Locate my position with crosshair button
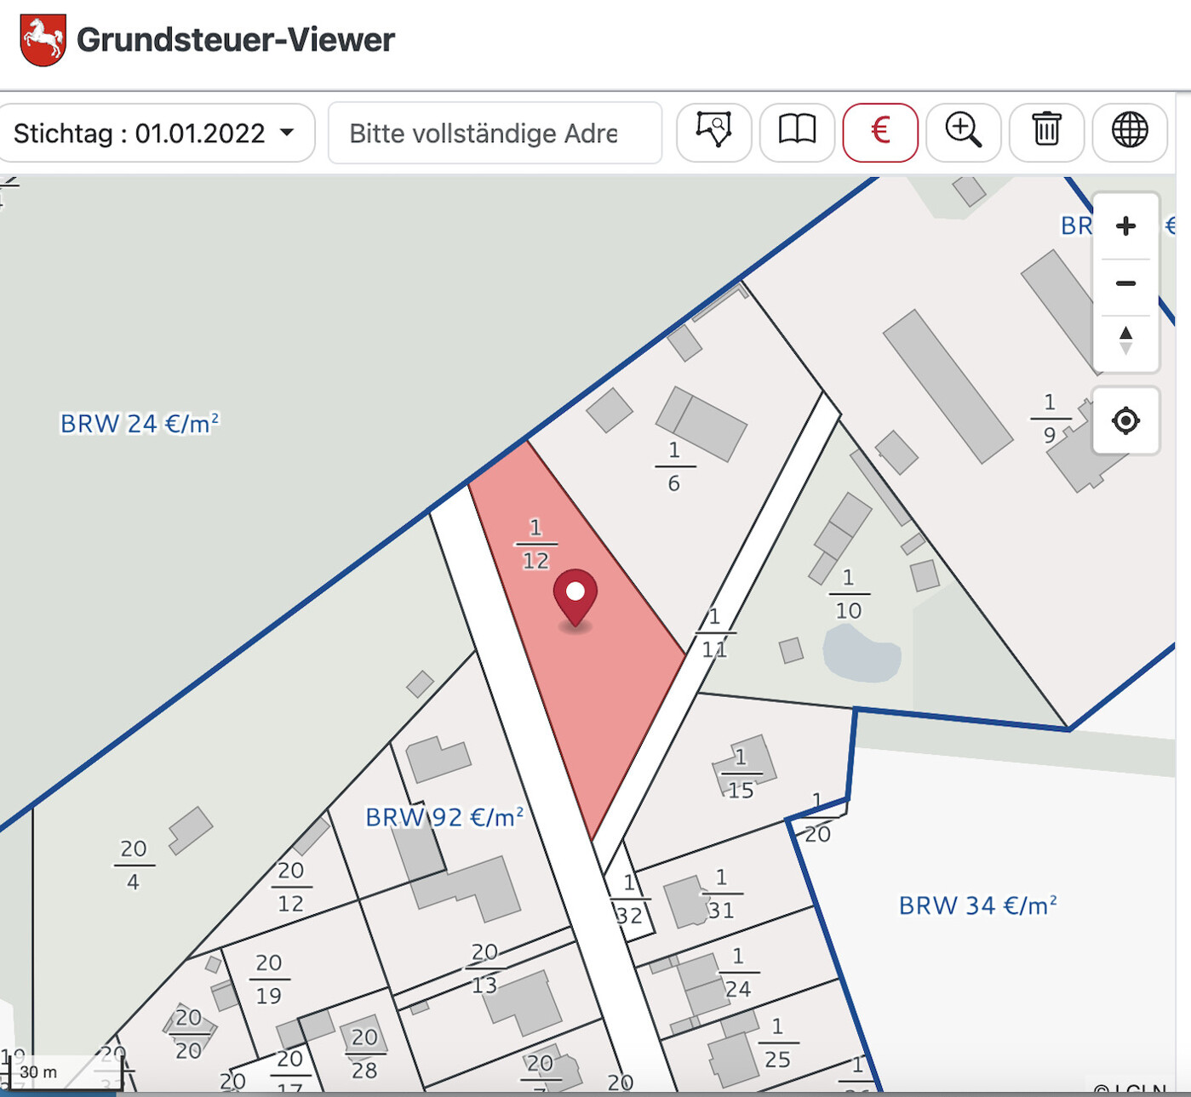The height and width of the screenshot is (1097, 1191). click(1125, 420)
